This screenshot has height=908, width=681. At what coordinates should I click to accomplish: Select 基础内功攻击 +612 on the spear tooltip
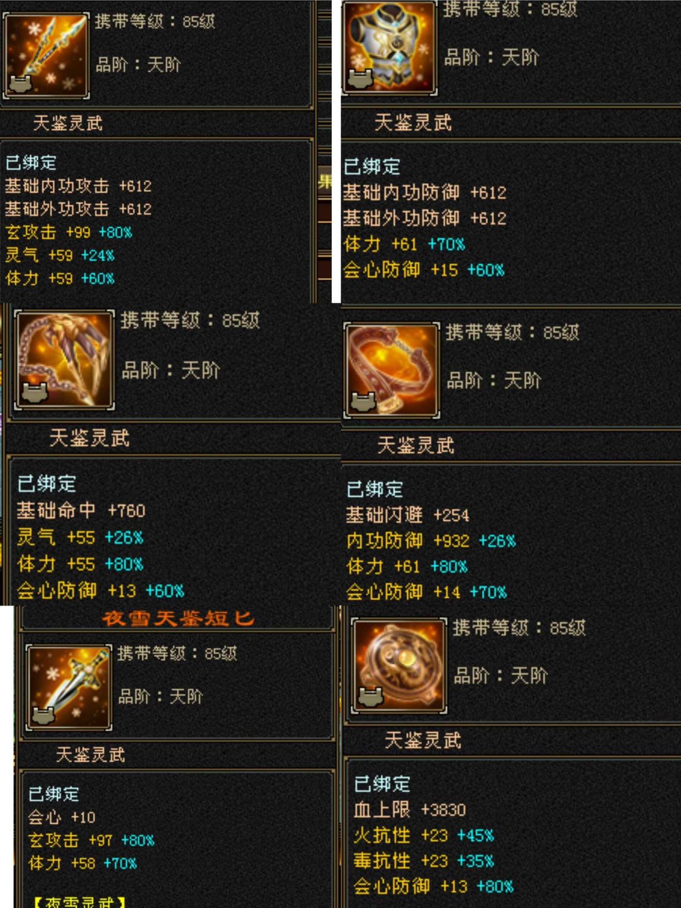[79, 186]
